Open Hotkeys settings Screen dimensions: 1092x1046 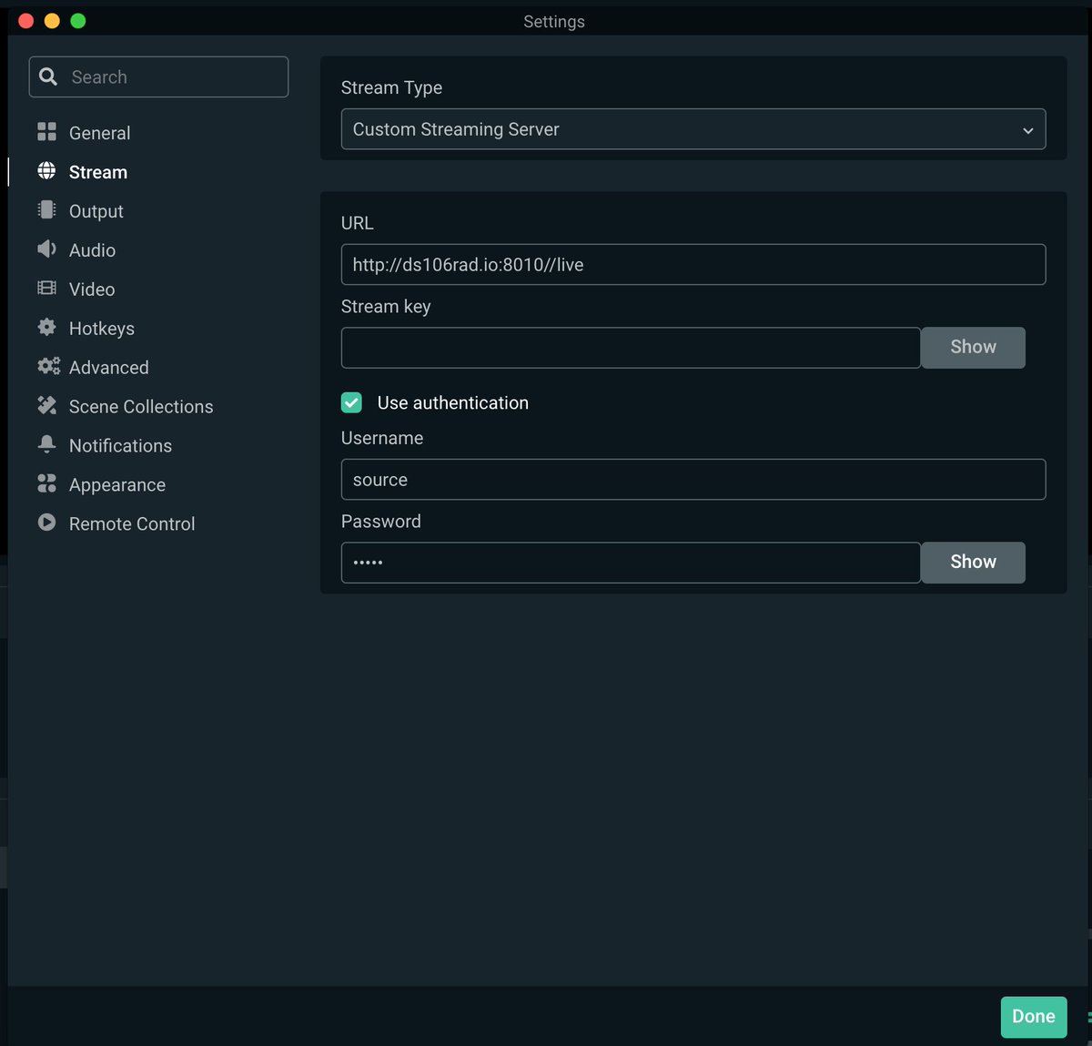coord(101,329)
